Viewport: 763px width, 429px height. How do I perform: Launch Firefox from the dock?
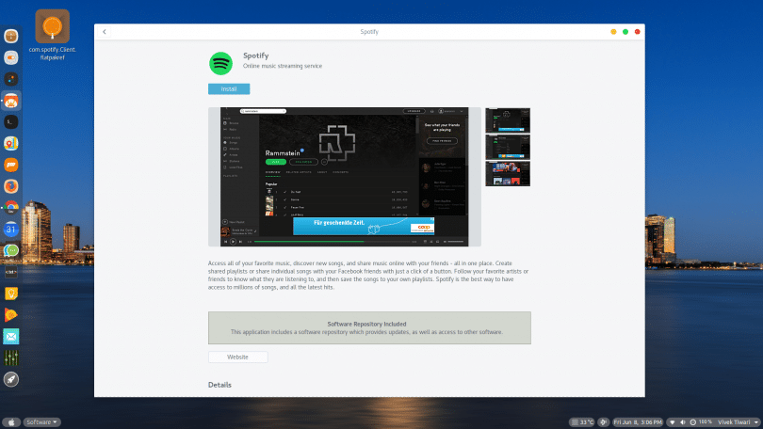point(10,186)
